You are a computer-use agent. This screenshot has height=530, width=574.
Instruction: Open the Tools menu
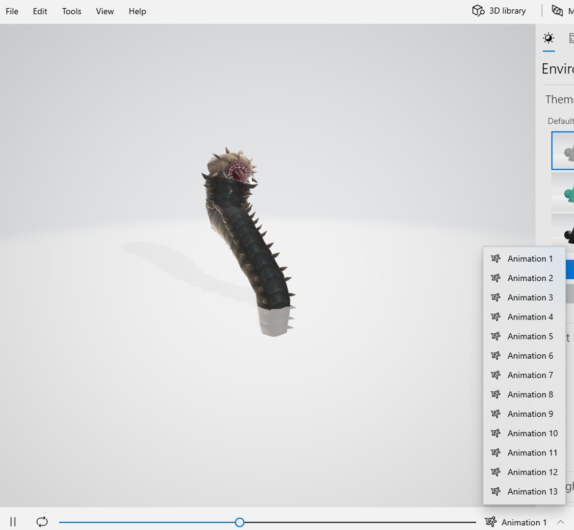72,11
